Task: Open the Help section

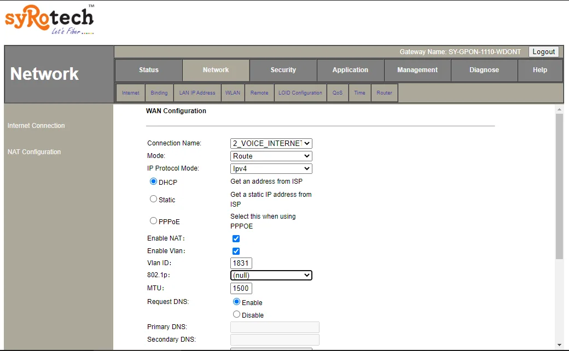Action: 539,70
